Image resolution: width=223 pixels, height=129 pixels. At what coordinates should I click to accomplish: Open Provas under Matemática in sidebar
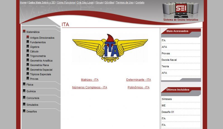[34, 79]
